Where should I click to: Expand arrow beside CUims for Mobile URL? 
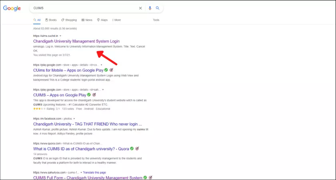101,65
